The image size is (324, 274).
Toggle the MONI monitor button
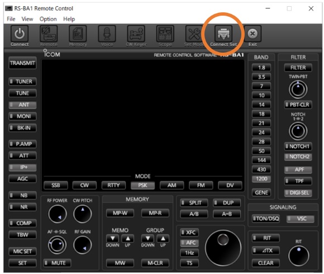pyautogui.click(x=22, y=116)
